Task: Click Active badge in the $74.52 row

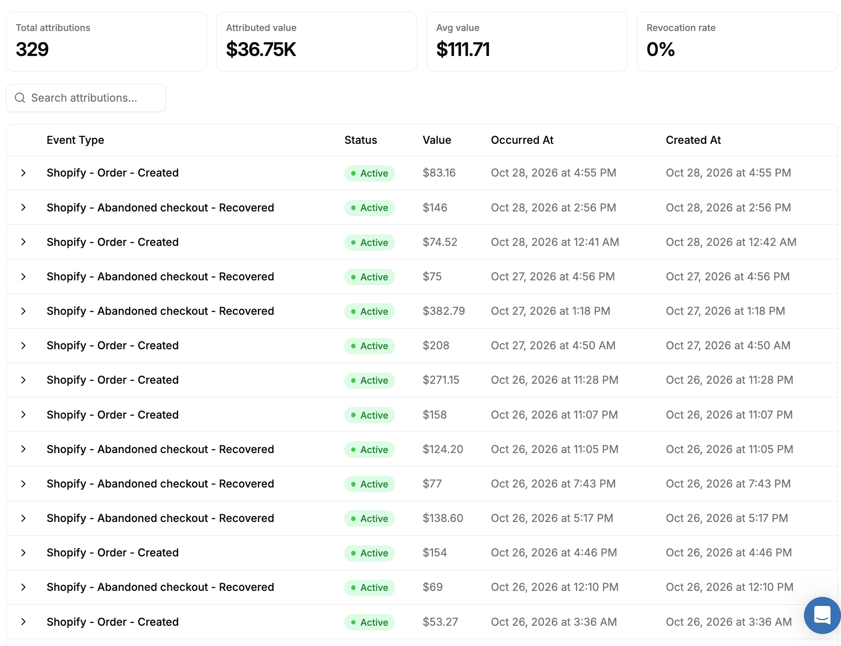Action: point(370,242)
